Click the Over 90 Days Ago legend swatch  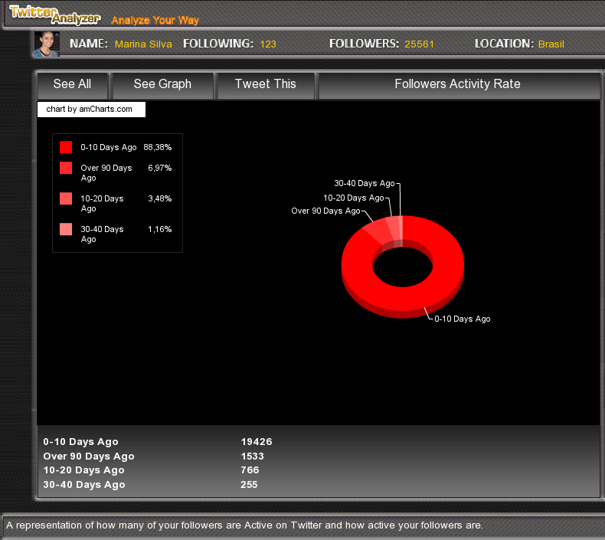click(66, 168)
